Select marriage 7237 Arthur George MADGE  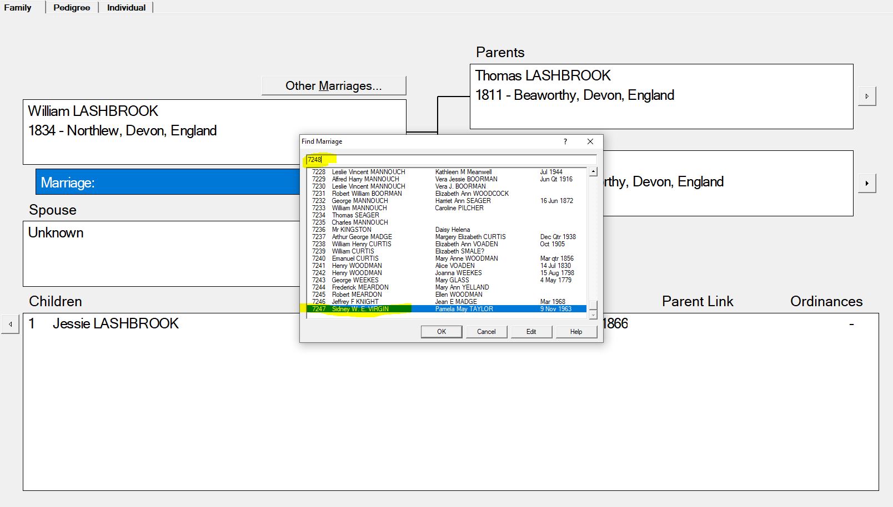[446, 237]
